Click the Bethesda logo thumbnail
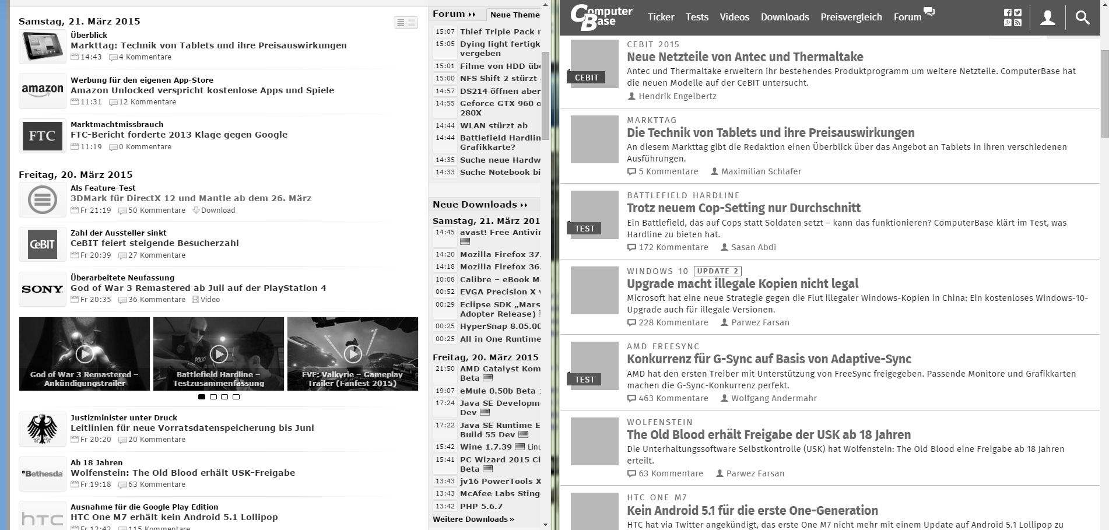The image size is (1109, 530). point(43,473)
